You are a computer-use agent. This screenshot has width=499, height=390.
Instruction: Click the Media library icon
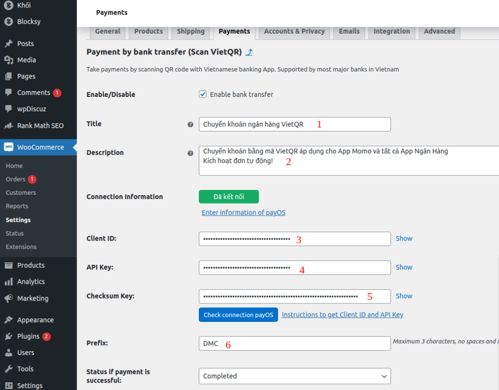coord(8,60)
